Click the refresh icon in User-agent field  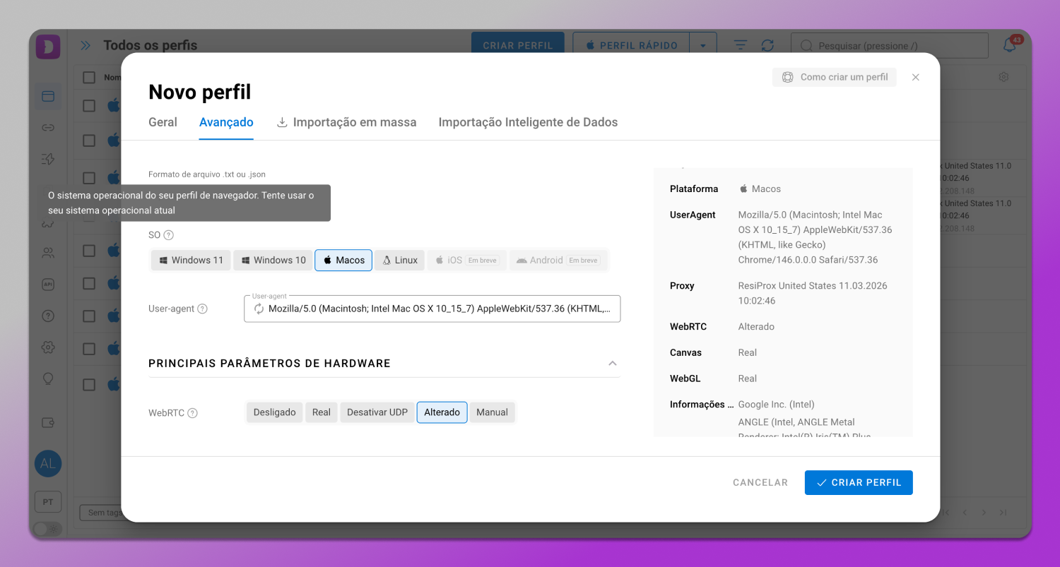(x=259, y=309)
